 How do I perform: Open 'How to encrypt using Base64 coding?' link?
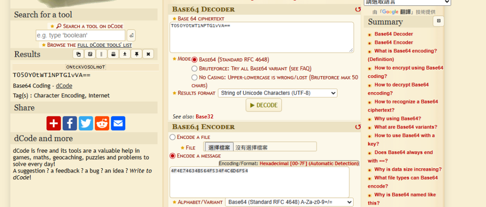pyautogui.click(x=405, y=72)
